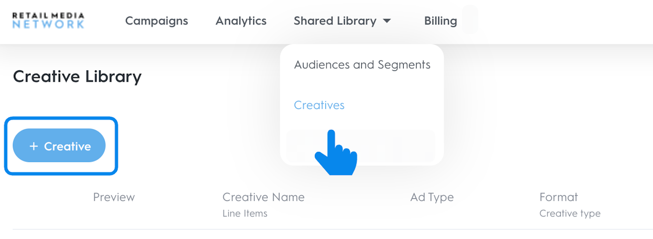Click the Retail Media Network logo

[48, 21]
